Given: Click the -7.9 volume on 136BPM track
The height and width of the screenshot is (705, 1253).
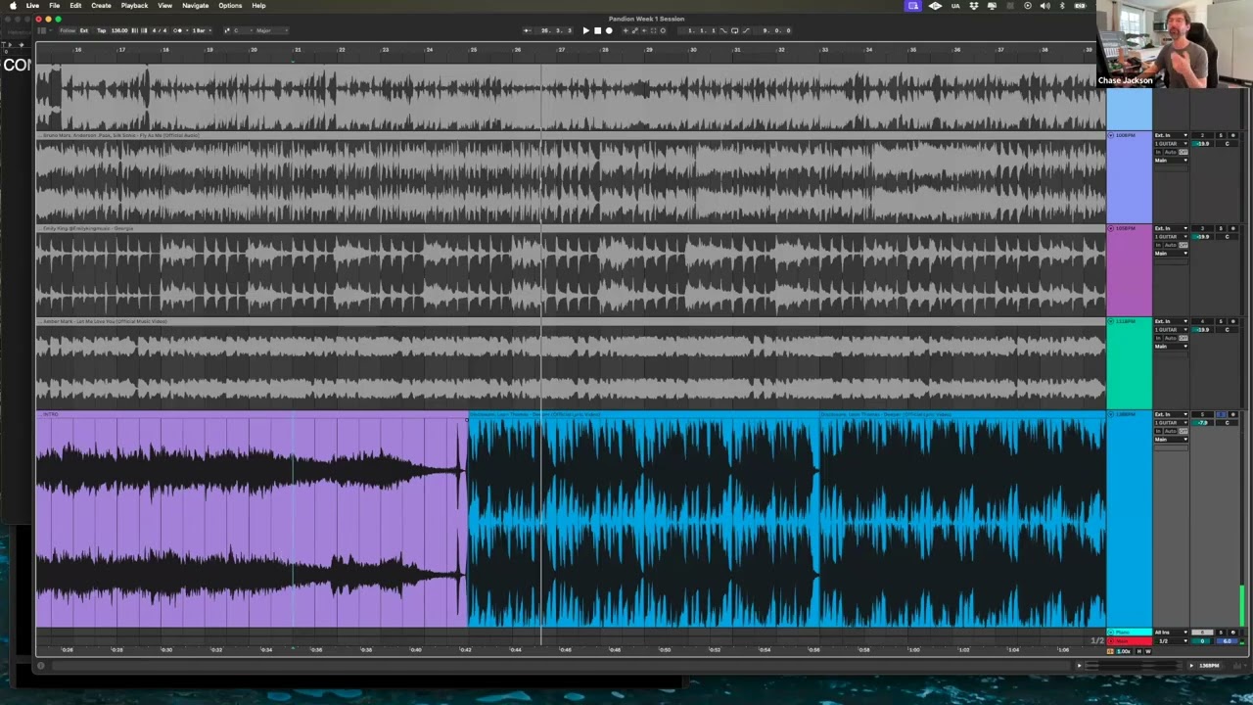Looking at the screenshot, I should 1202,423.
